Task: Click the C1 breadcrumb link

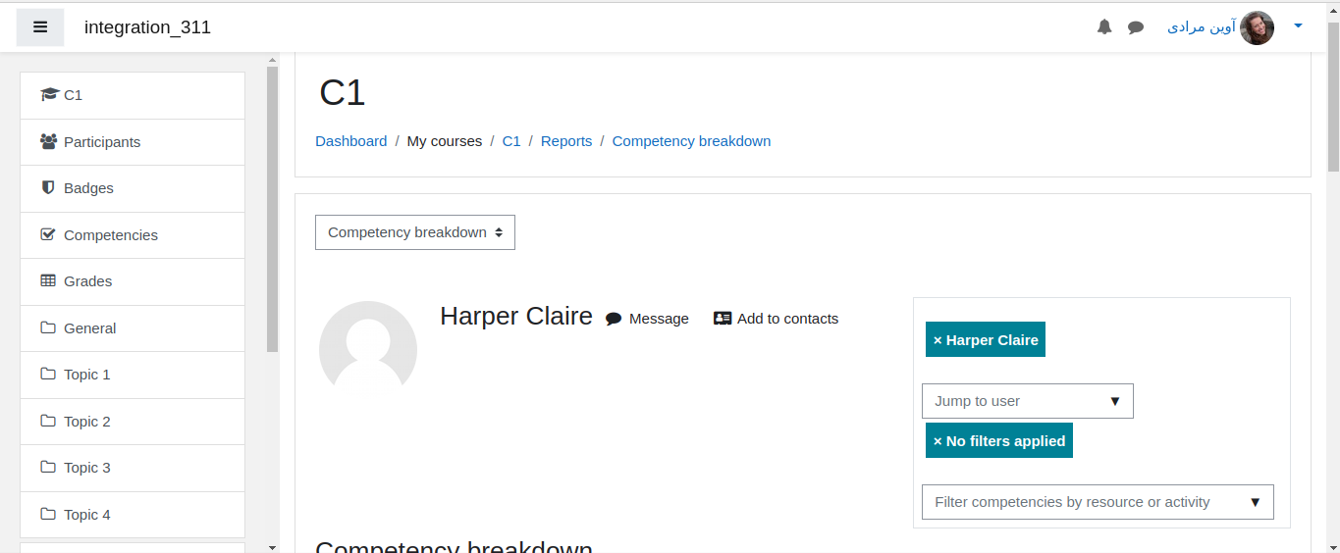Action: point(511,141)
